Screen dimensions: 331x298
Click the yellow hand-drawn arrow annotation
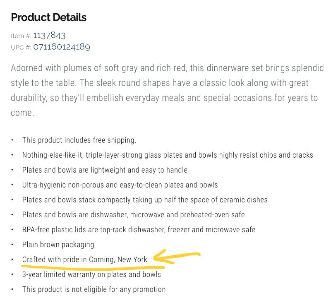click(177, 257)
